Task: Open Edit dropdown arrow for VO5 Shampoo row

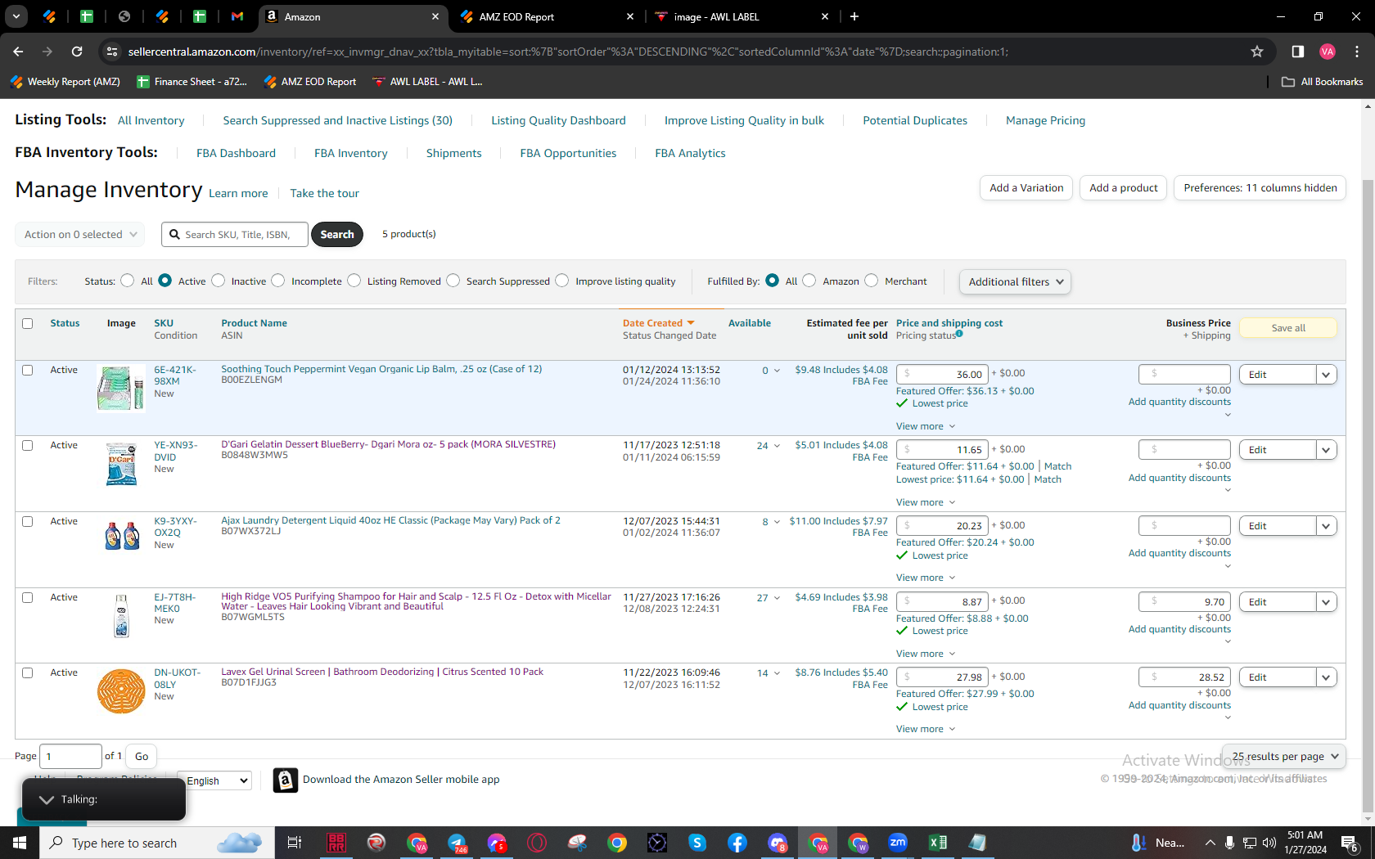Action: click(1326, 602)
